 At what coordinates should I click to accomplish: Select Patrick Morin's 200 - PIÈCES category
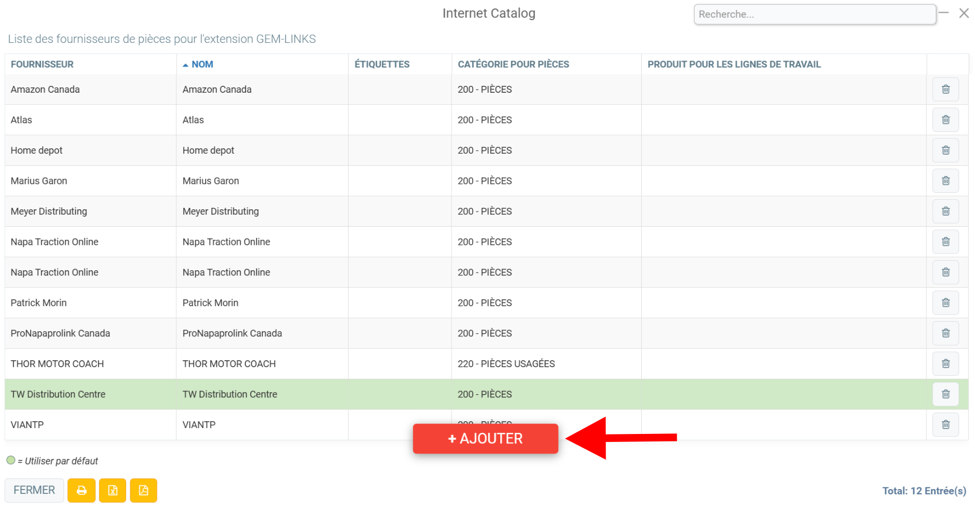[x=485, y=303]
